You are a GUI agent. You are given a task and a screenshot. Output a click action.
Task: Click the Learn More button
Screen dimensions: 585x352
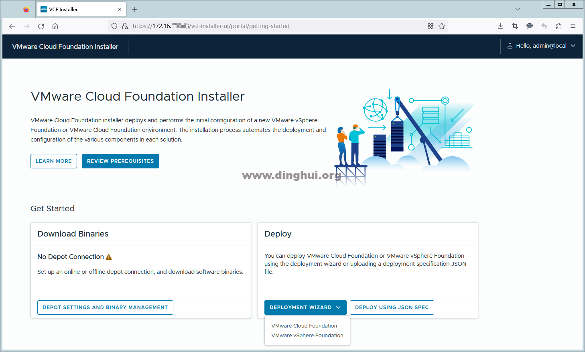click(x=54, y=161)
